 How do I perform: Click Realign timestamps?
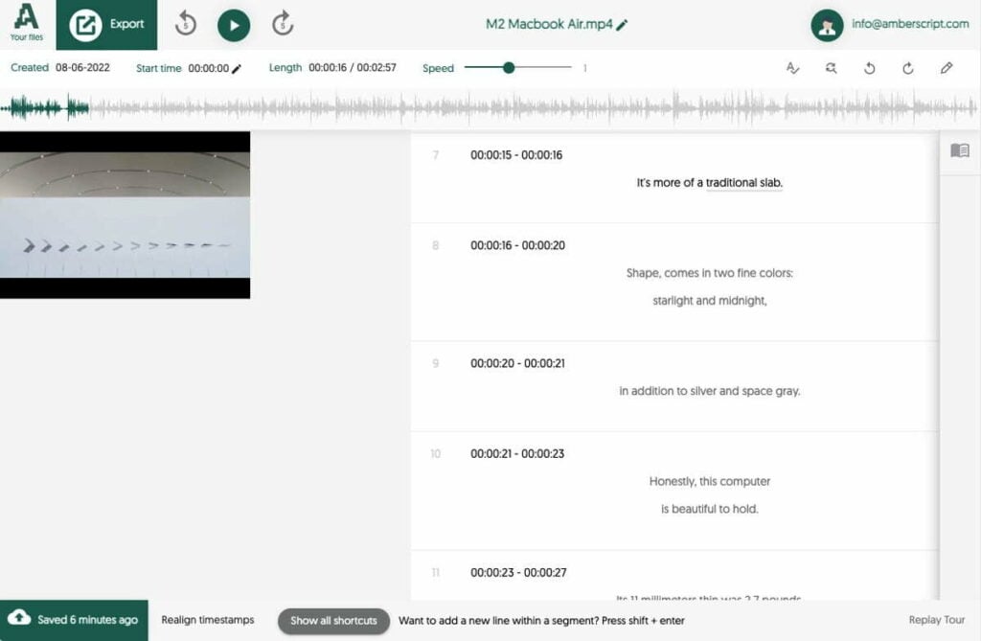click(x=208, y=620)
